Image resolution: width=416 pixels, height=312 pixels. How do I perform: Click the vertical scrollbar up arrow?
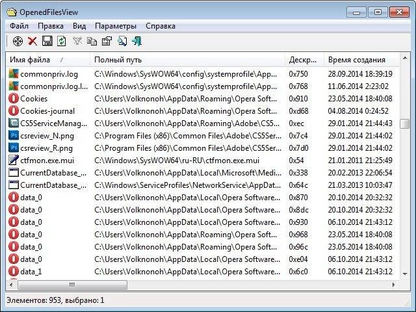405,58
